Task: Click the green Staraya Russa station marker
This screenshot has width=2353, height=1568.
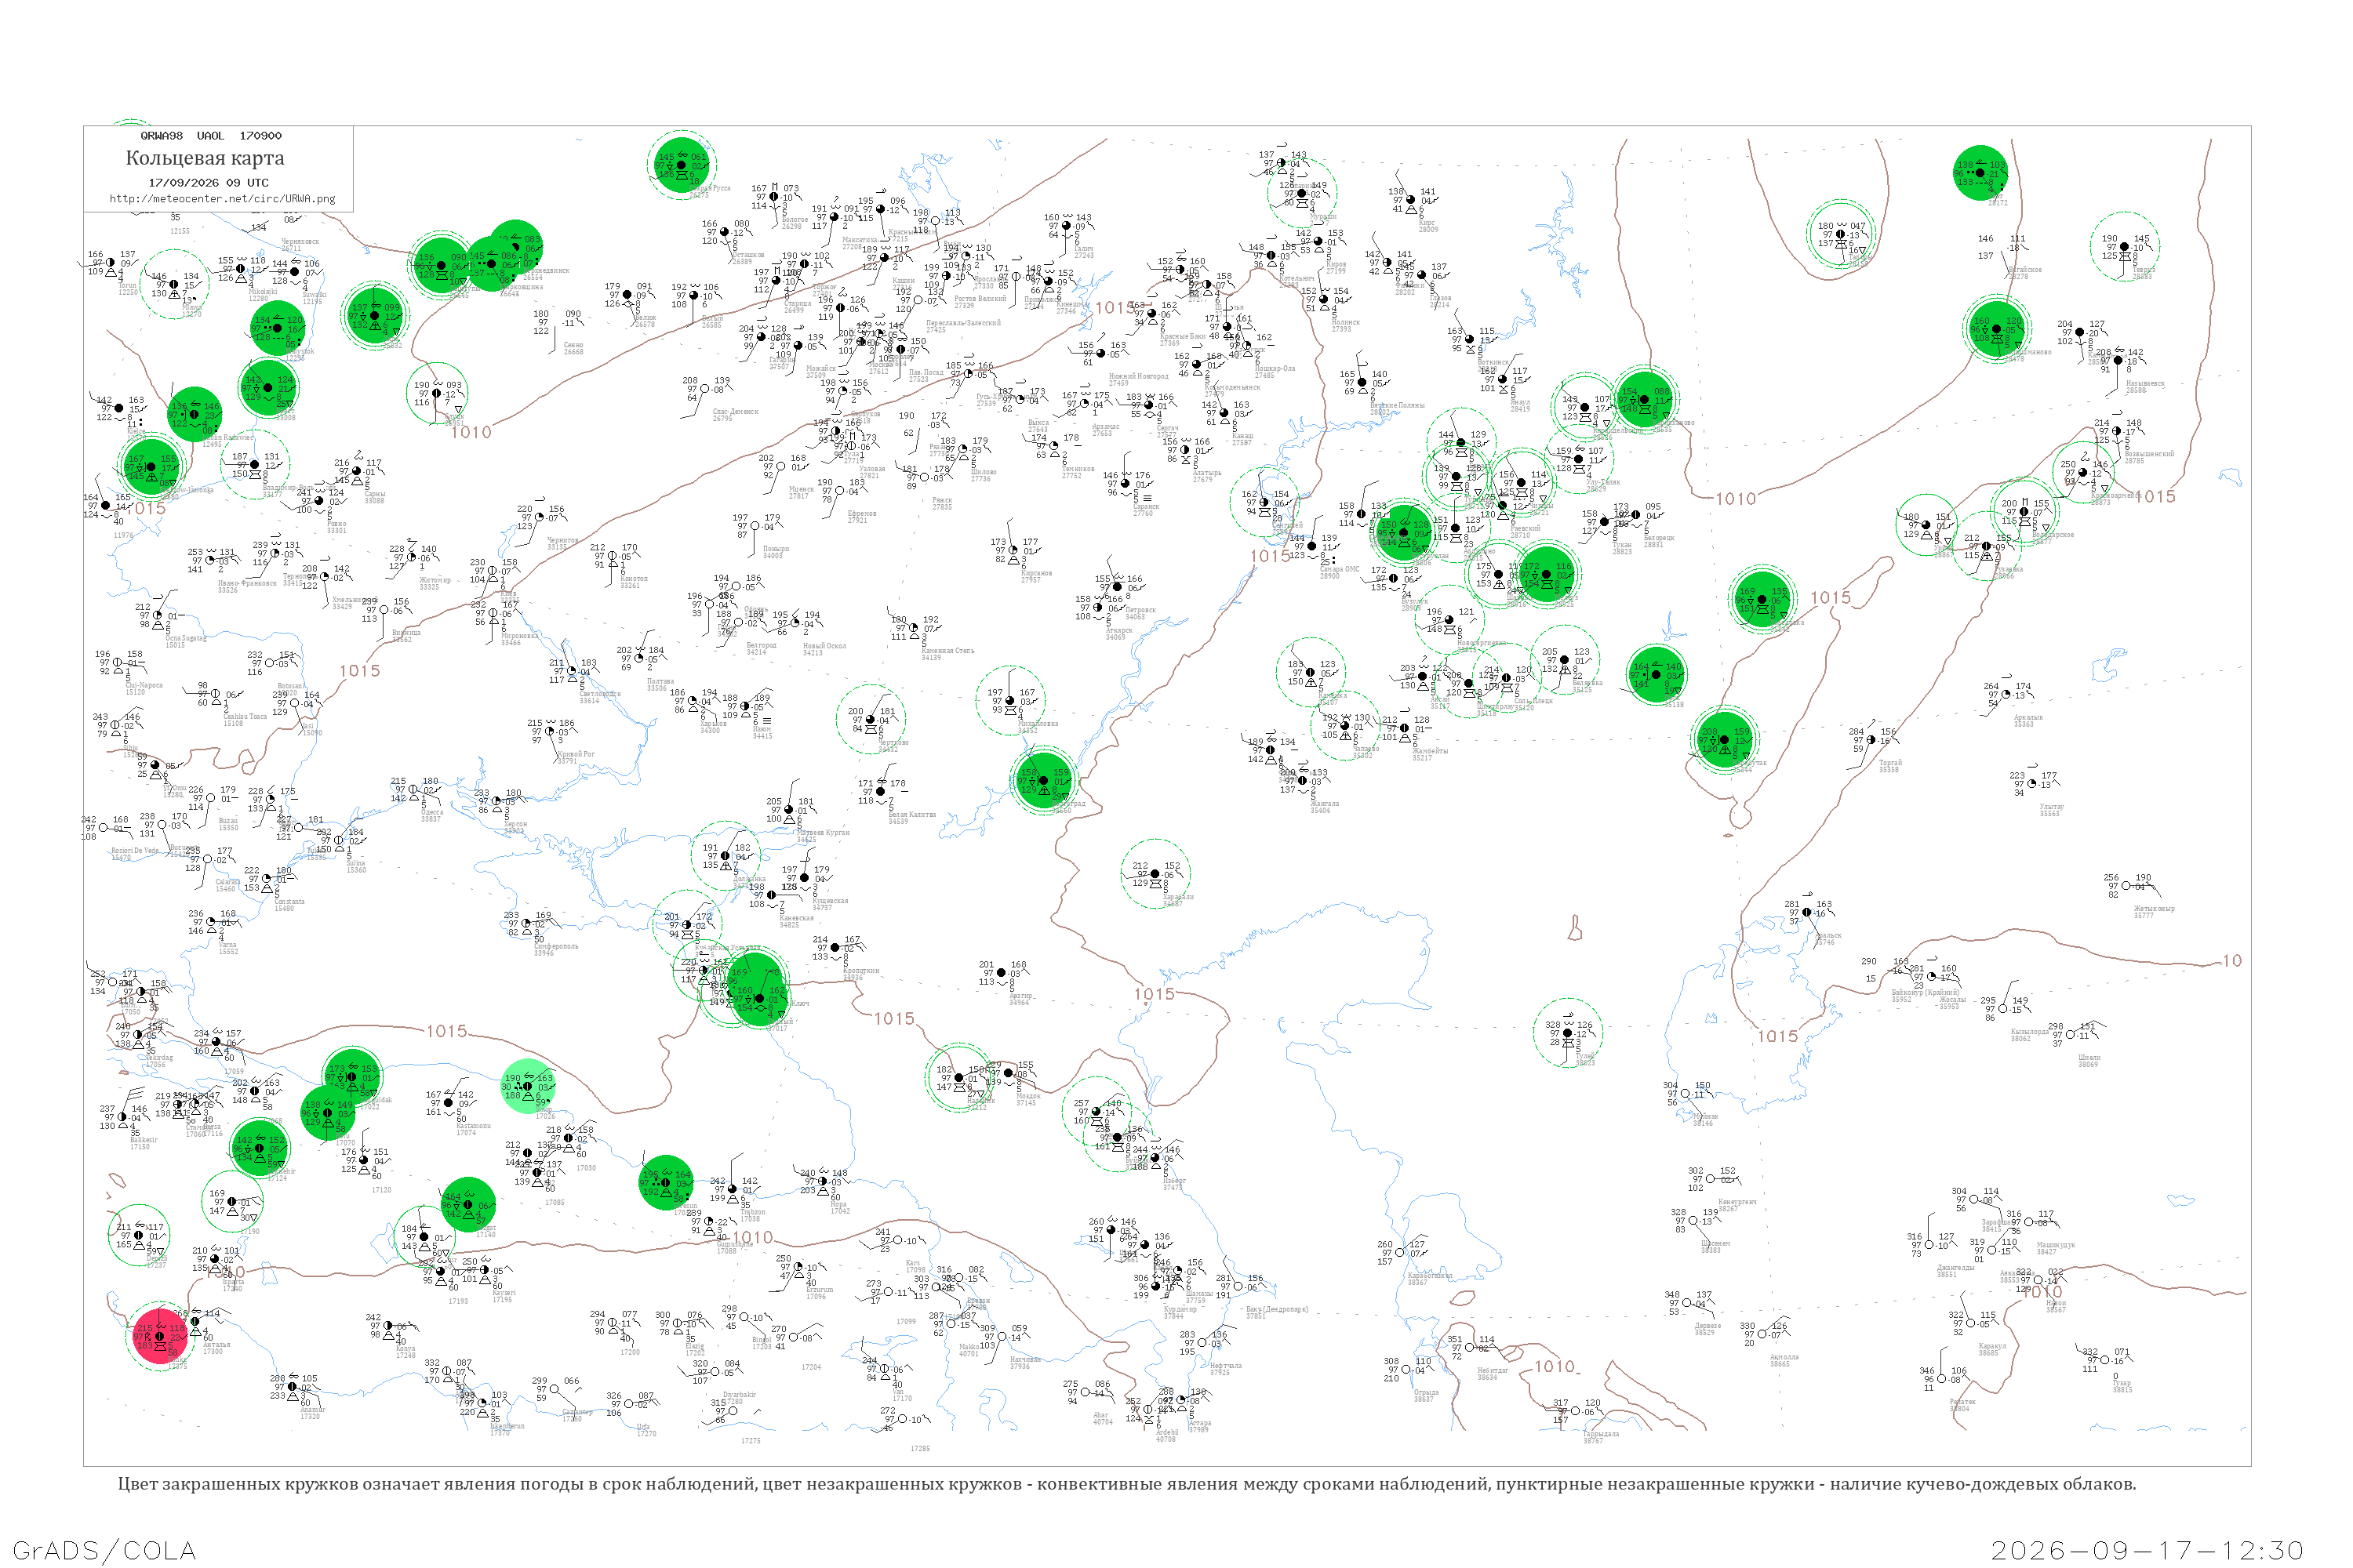Action: (x=680, y=165)
